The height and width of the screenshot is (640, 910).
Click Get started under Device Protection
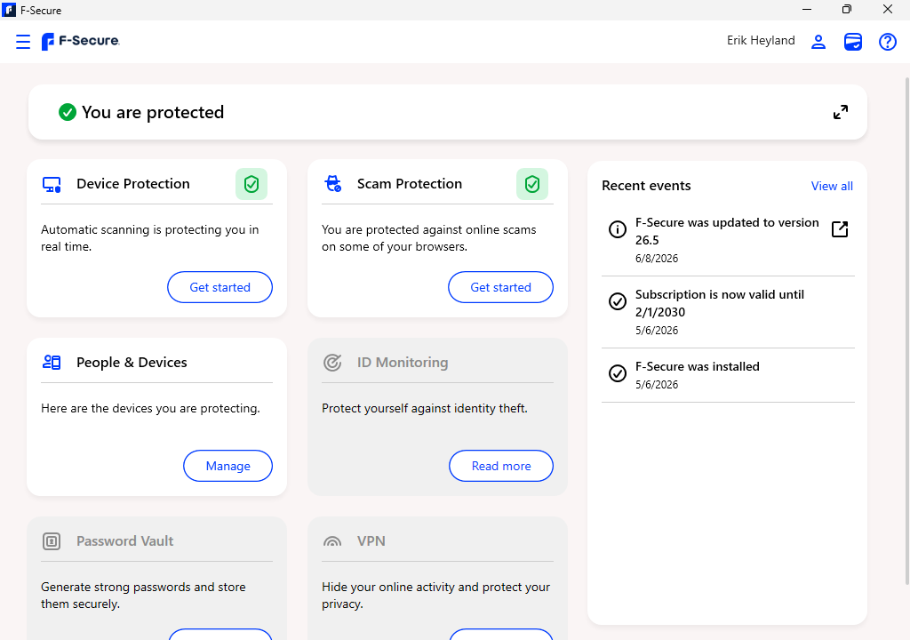click(220, 287)
